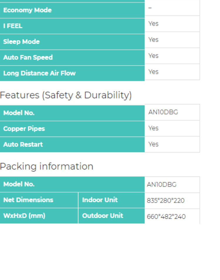Click the Yes value beside I FEEL

153,24
